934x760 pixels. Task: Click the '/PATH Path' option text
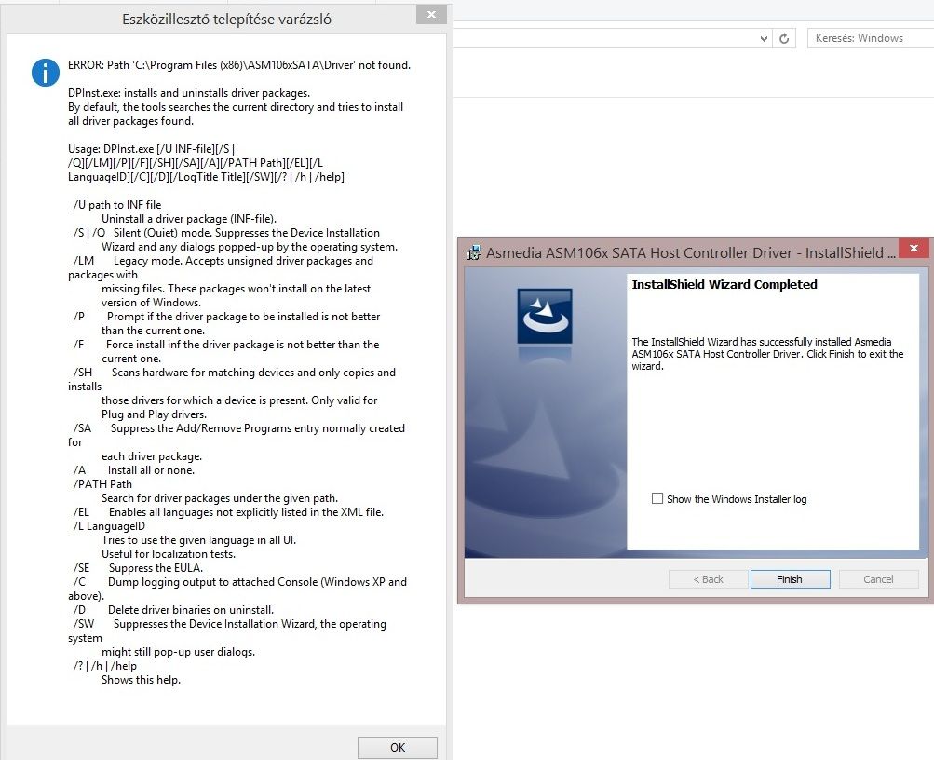[102, 484]
